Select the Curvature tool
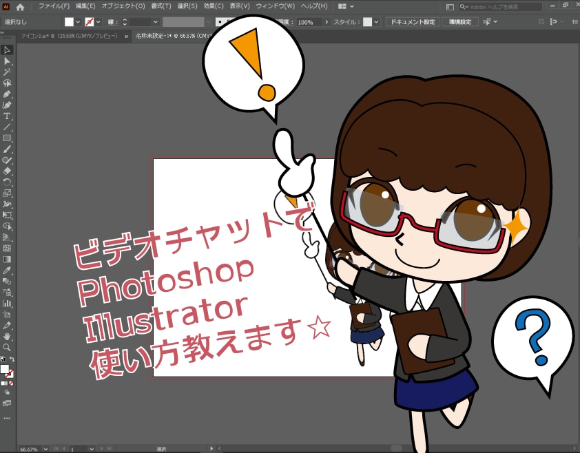 coord(7,105)
